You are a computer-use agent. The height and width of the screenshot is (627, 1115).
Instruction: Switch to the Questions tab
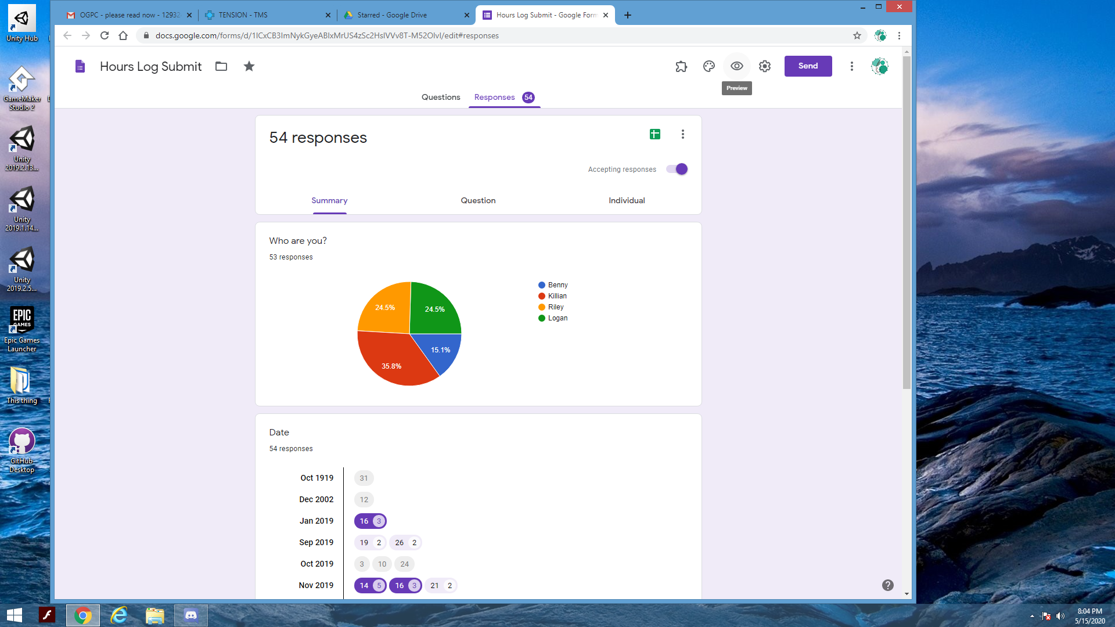(440, 97)
